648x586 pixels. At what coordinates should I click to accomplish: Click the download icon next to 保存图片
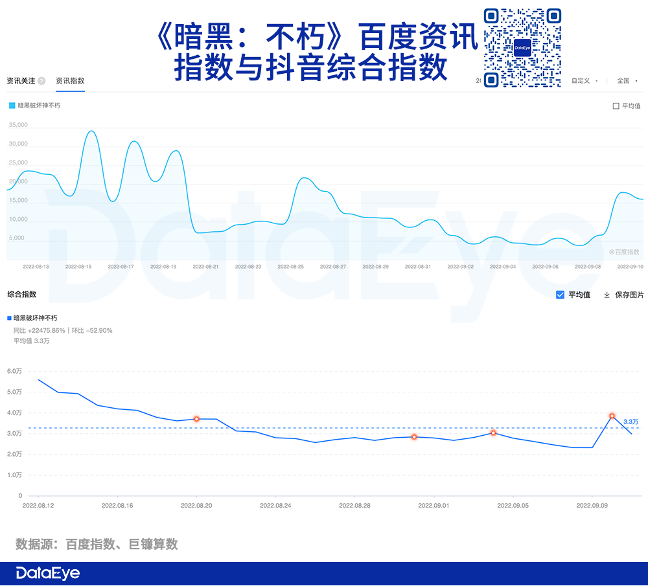click(607, 295)
